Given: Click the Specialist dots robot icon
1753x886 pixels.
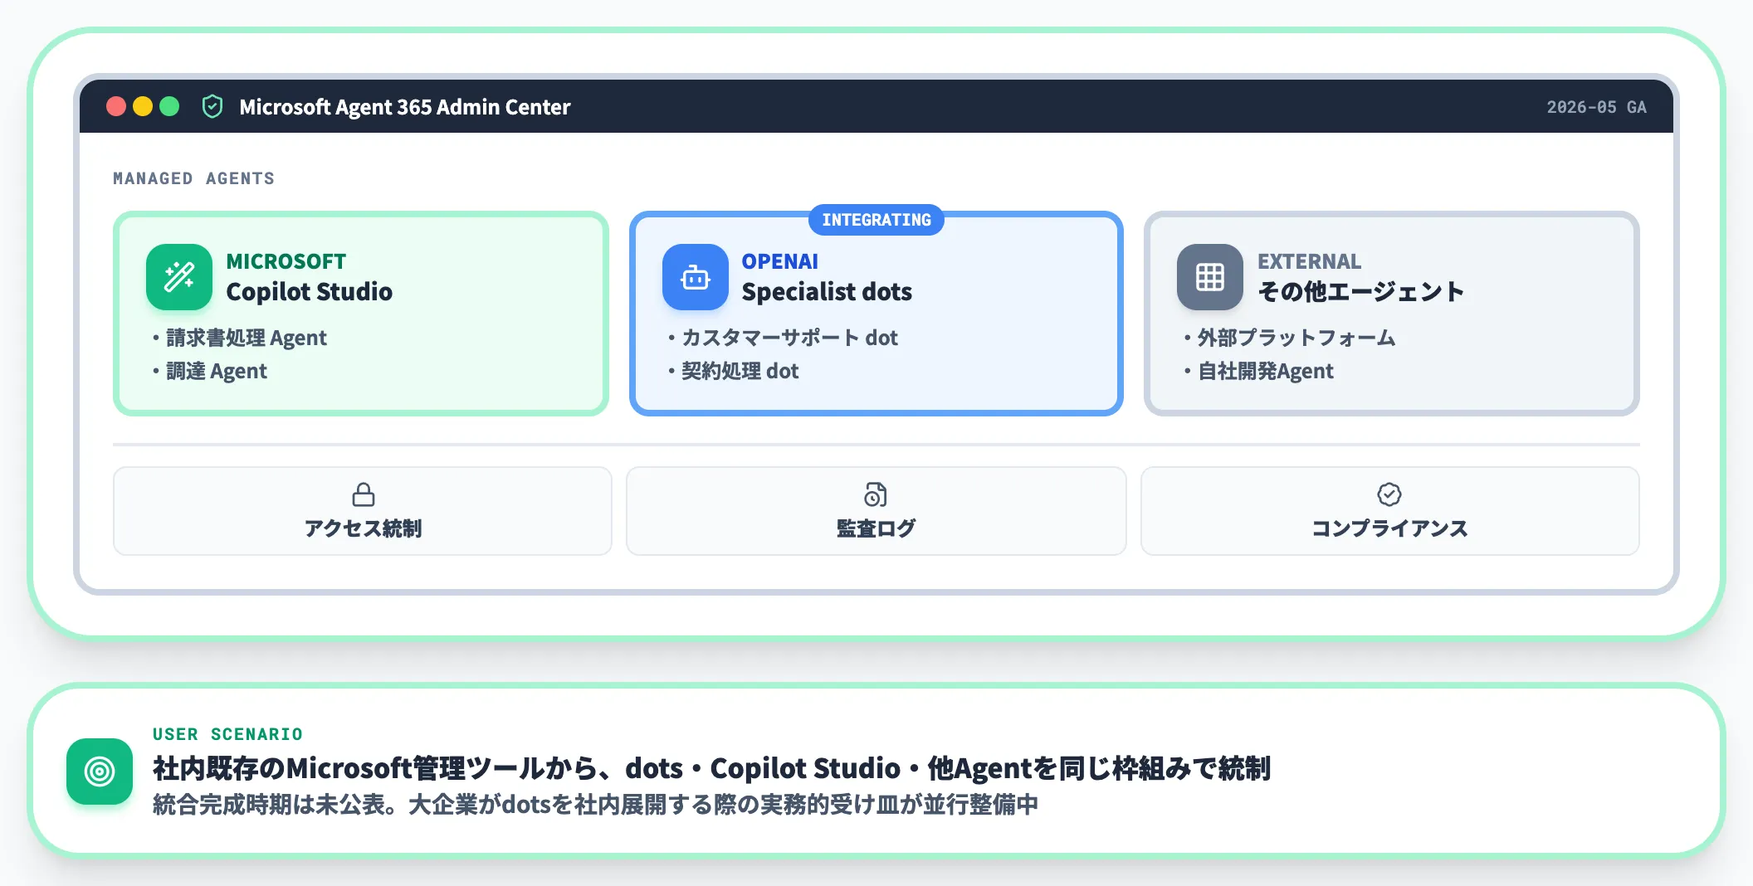Looking at the screenshot, I should 696,277.
